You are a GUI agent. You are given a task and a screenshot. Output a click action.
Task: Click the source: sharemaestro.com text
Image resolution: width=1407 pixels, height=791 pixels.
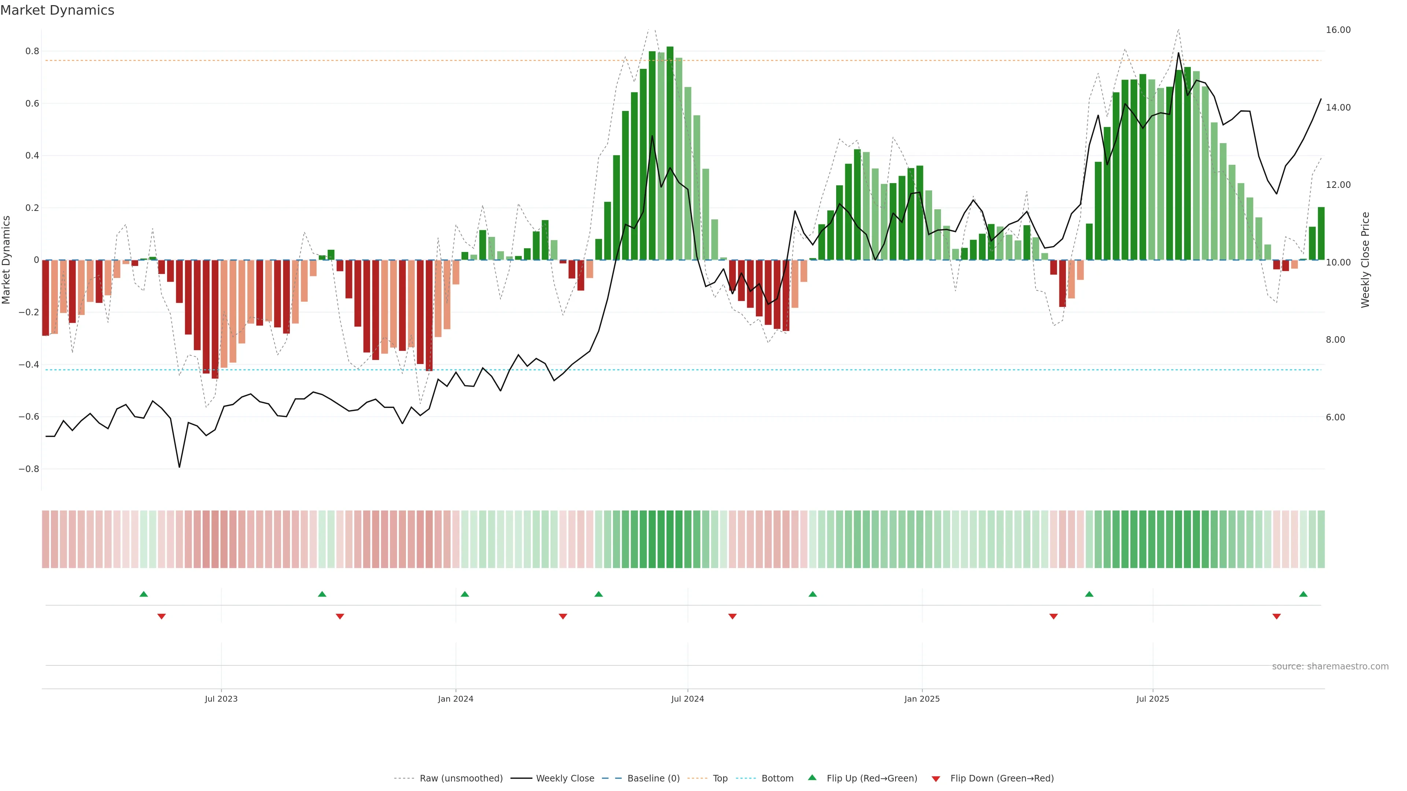(x=1330, y=666)
